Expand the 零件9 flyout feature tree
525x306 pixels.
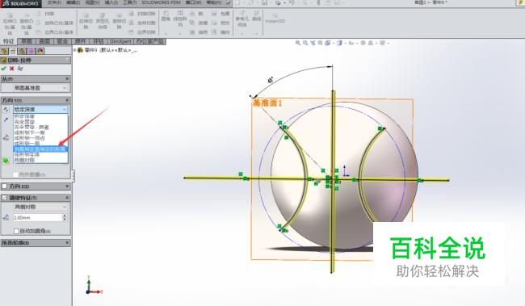tap(74, 50)
